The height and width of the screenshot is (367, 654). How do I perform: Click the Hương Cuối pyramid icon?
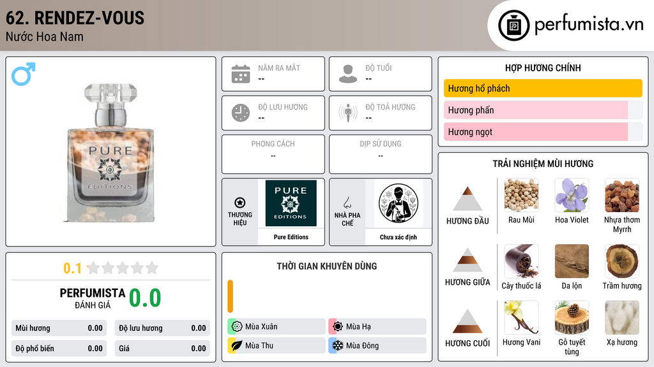pyautogui.click(x=468, y=321)
